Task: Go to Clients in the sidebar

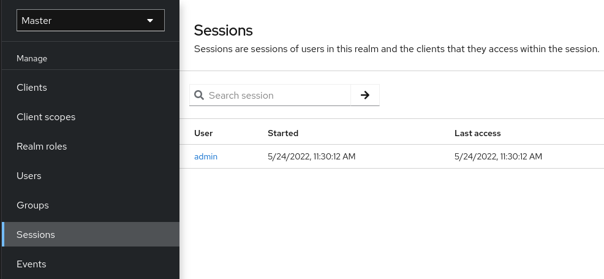Action: 32,88
